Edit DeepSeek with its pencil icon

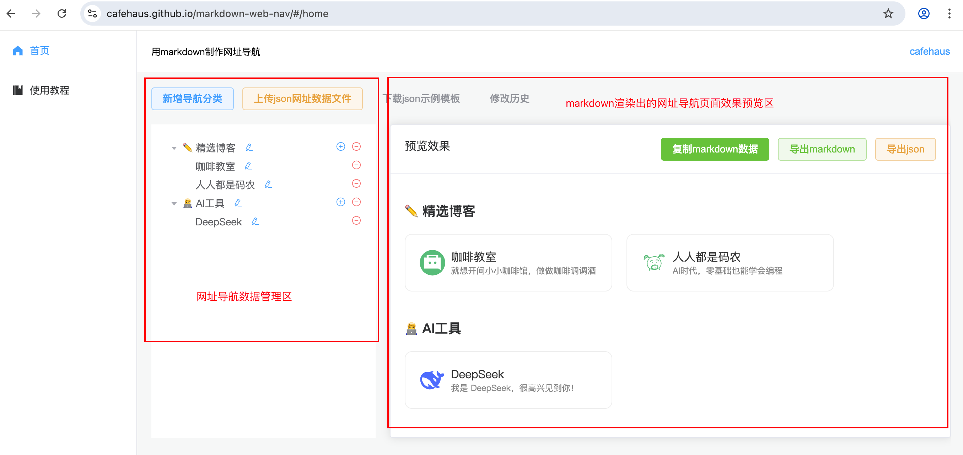point(255,221)
